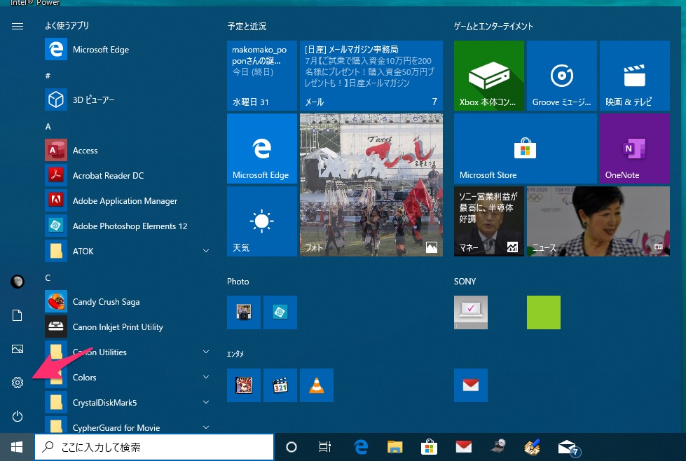Click the Windows Start button
Screen dimensions: 686x461
point(17,447)
